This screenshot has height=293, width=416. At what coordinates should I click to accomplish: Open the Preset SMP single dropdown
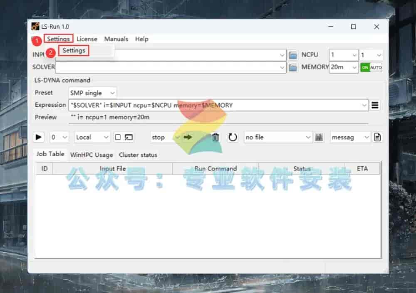92,93
